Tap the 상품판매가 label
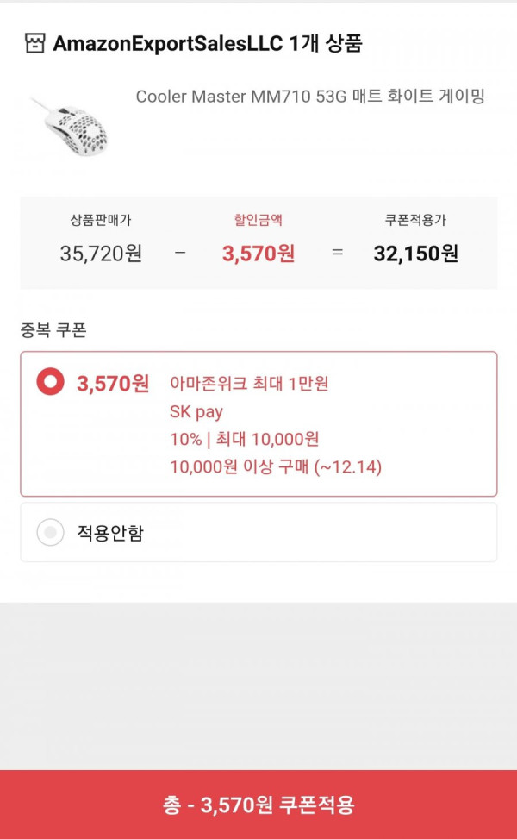Viewport: 517px width, 839px height. coord(101,220)
